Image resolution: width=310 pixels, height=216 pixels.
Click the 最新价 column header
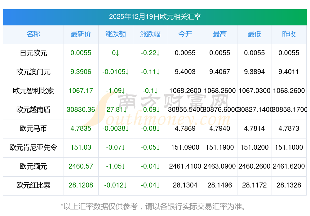coord(81,34)
